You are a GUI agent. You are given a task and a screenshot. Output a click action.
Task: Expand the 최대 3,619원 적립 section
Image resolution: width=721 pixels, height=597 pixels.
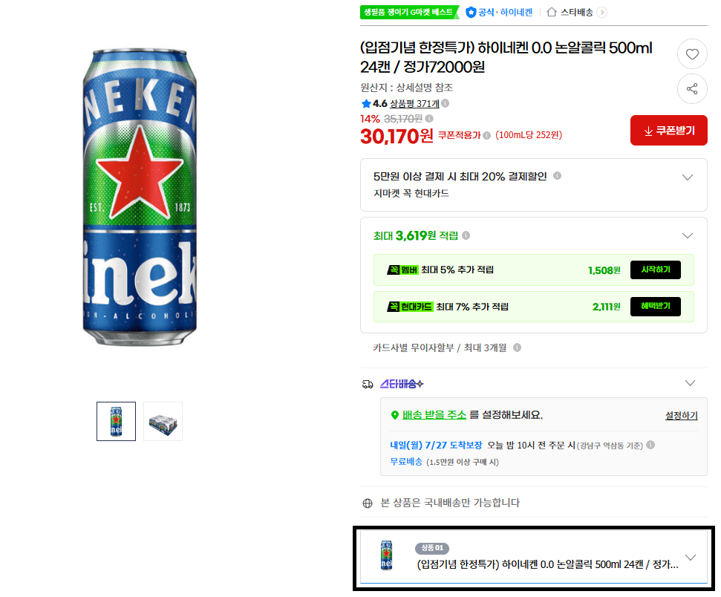click(688, 236)
